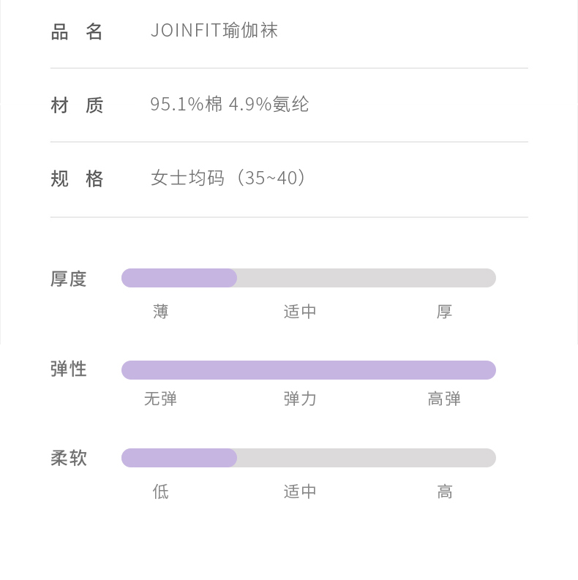578x580 pixels.
Task: Click the 品名 product name label
Action: (77, 31)
